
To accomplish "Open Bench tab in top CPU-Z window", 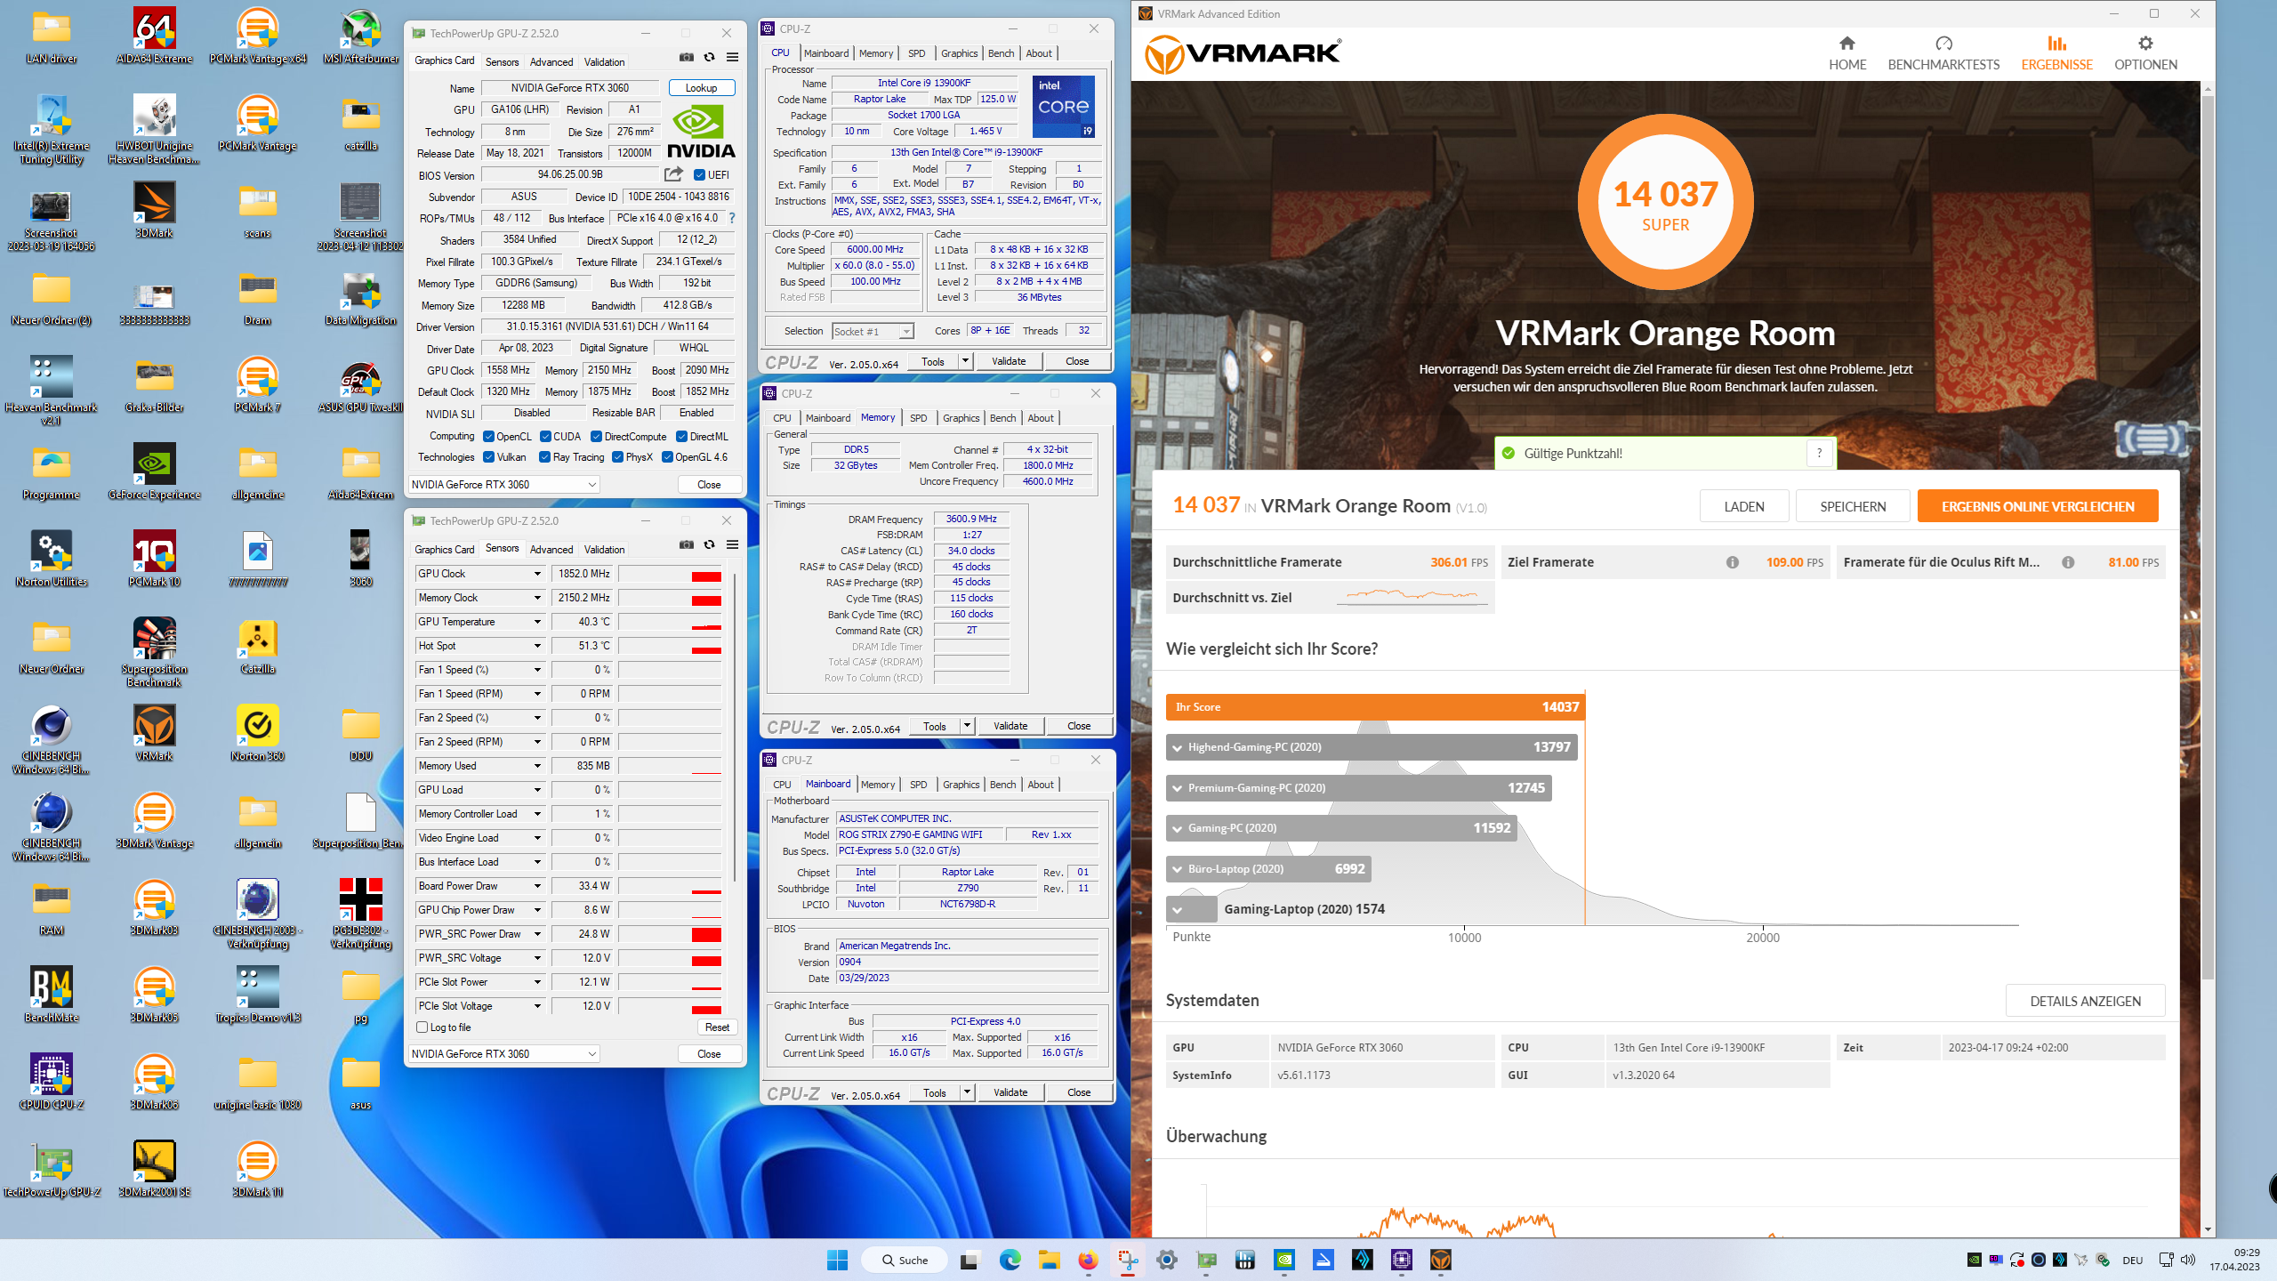I will pos(1001,53).
